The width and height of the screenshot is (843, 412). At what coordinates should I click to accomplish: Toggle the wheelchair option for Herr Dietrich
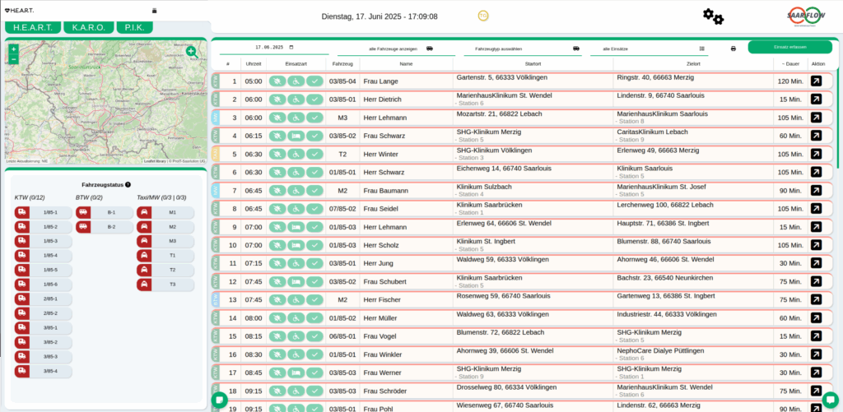(296, 100)
